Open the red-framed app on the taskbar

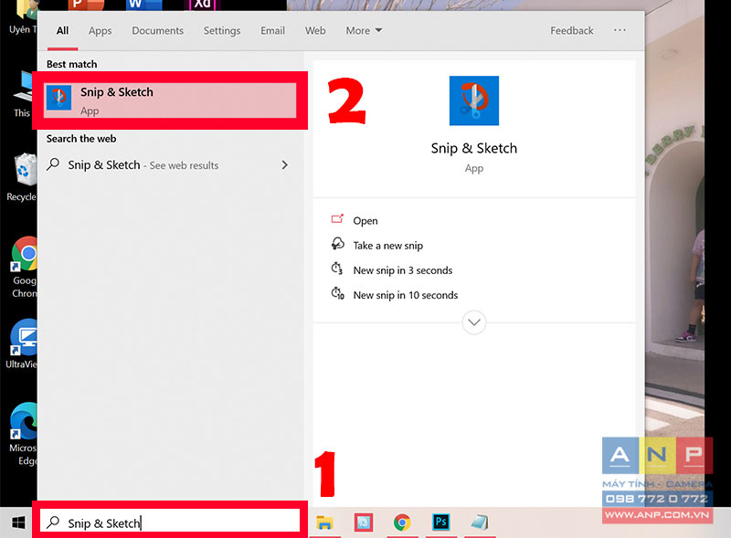tap(363, 522)
